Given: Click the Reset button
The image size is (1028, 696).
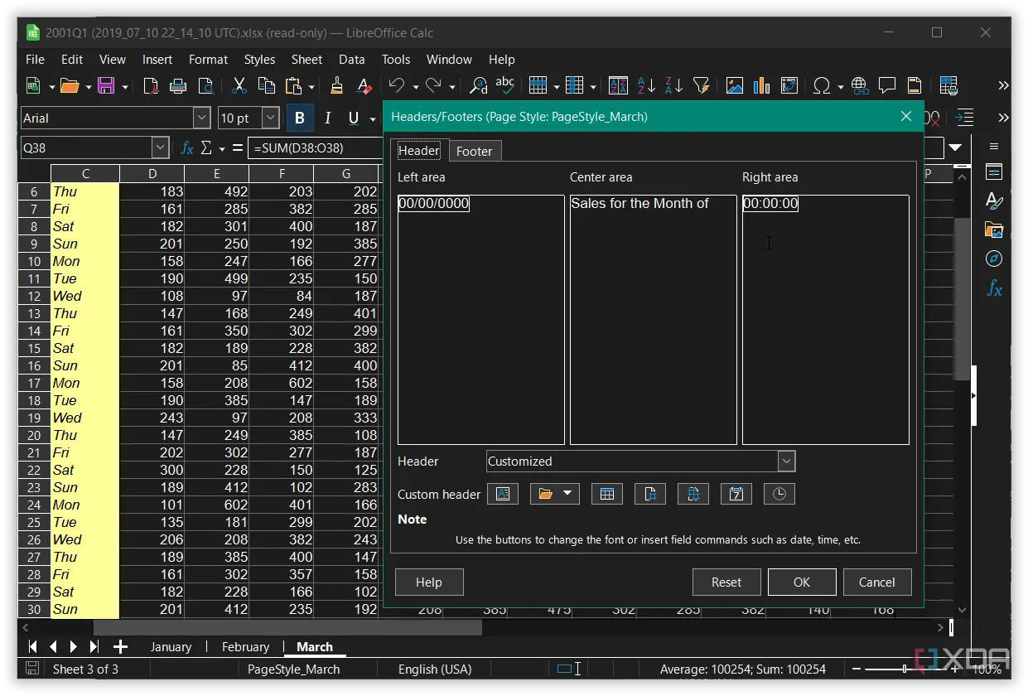Looking at the screenshot, I should tap(726, 582).
